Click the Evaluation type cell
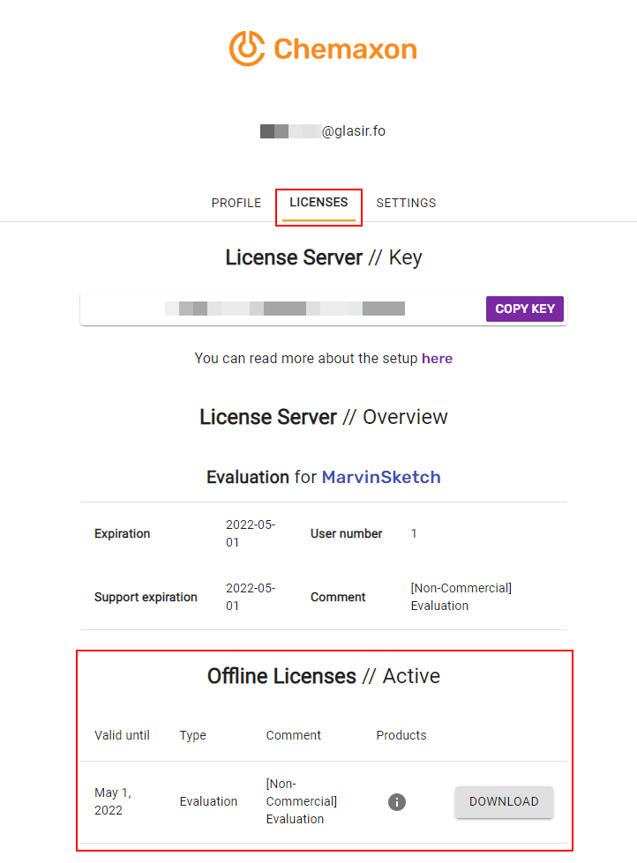 tap(208, 801)
